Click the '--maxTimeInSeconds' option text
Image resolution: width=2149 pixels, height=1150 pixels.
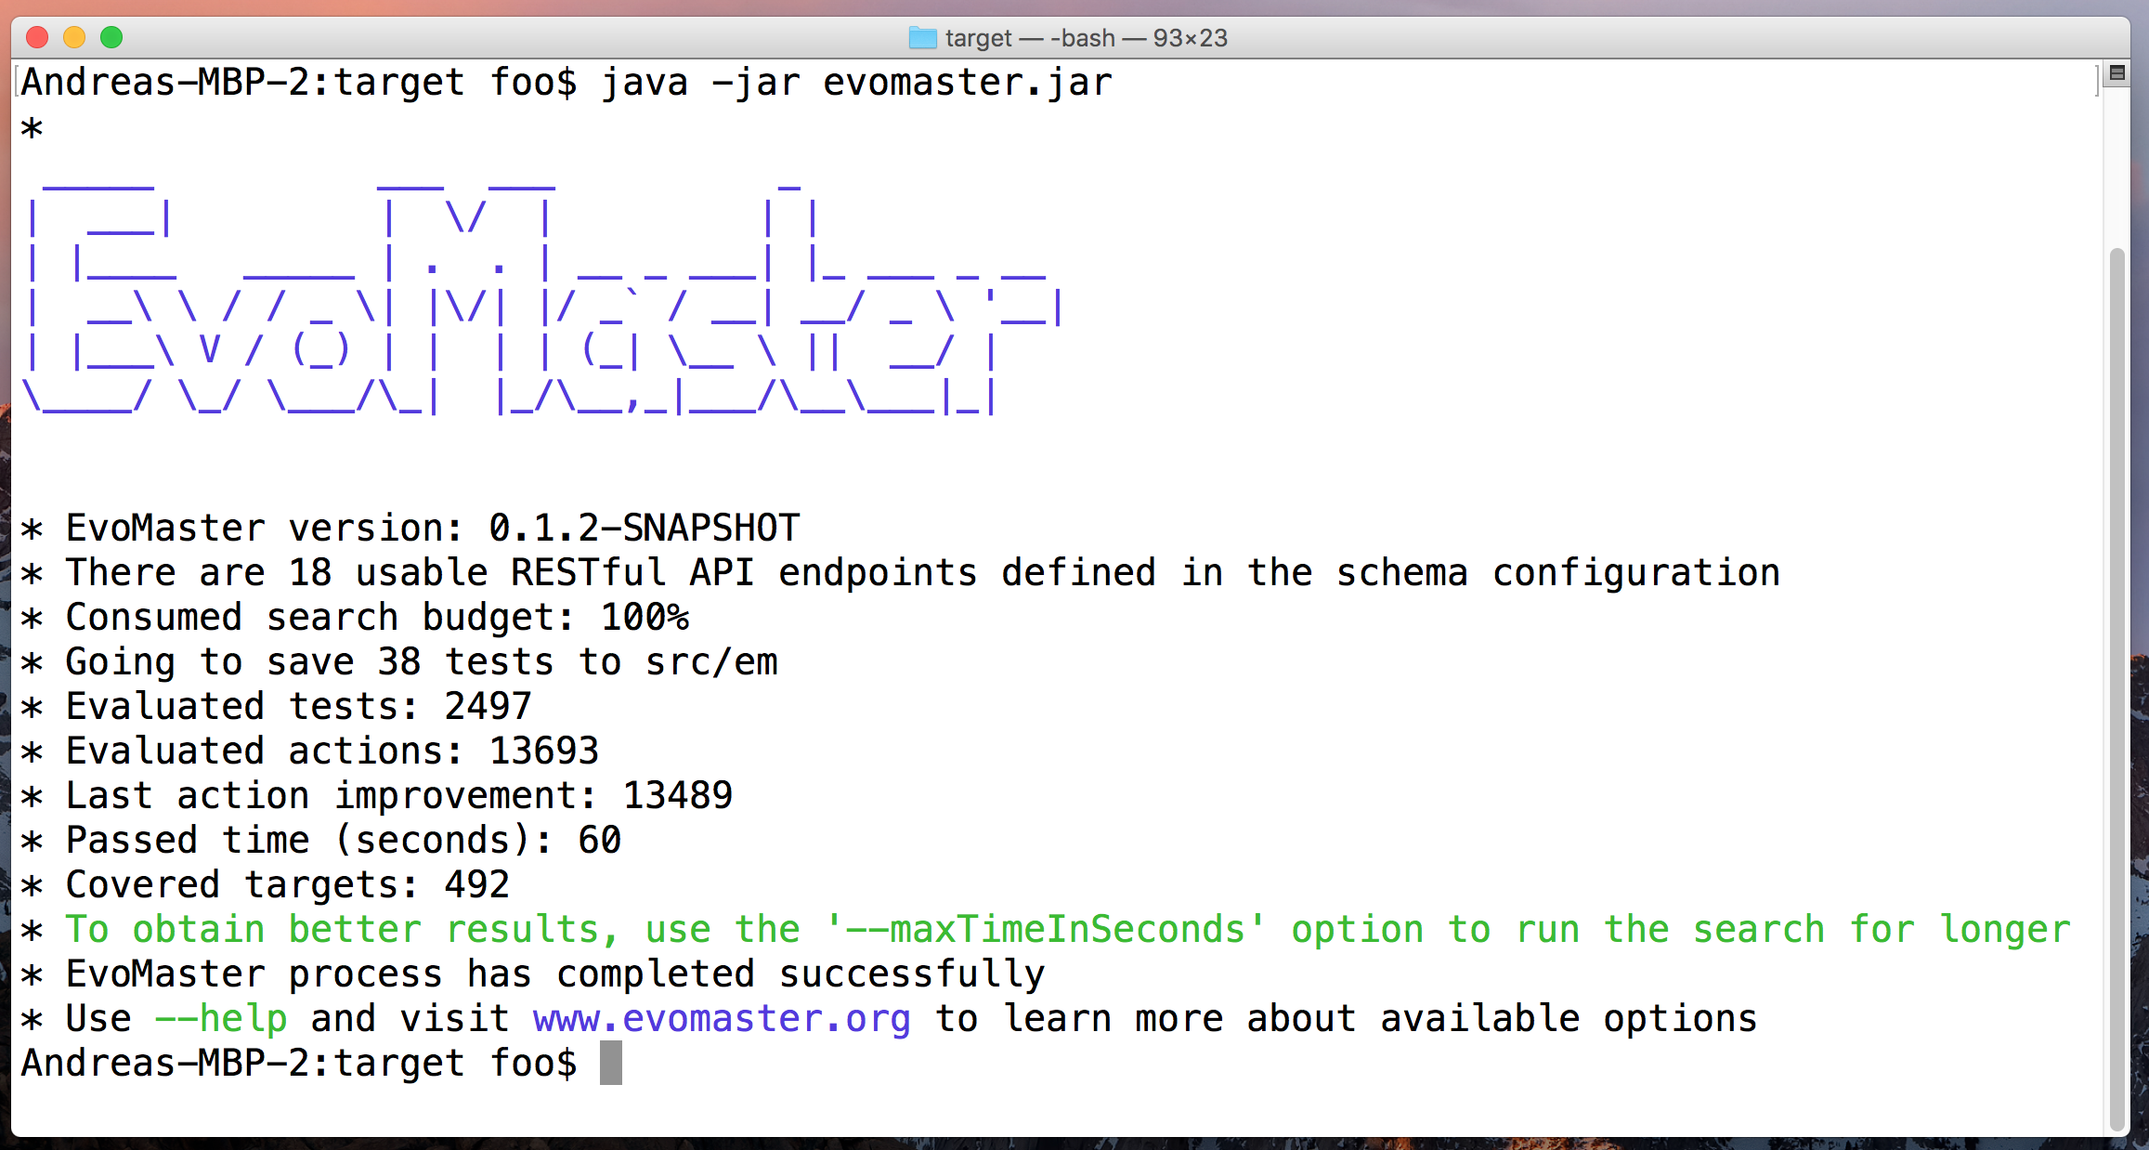[x=1045, y=930]
